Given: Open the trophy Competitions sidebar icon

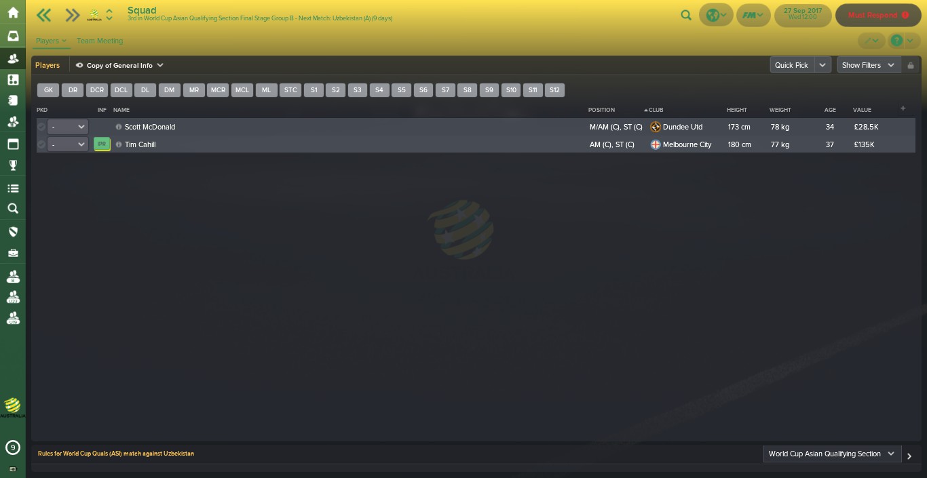Looking at the screenshot, I should click(x=13, y=165).
